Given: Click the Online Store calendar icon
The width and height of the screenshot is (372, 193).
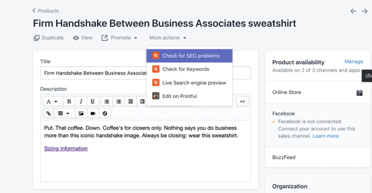Looking at the screenshot, I should [359, 93].
